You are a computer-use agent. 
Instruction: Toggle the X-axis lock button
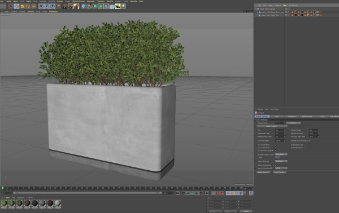(x=41, y=6)
